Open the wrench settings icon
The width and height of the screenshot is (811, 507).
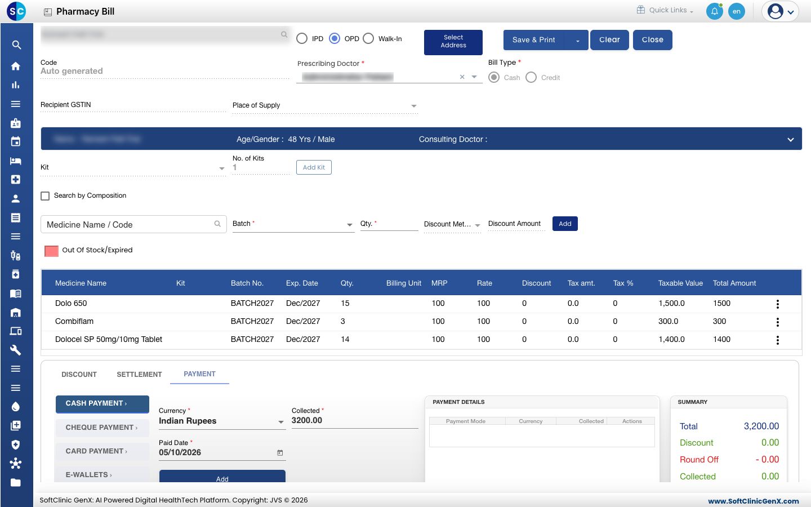pos(16,350)
